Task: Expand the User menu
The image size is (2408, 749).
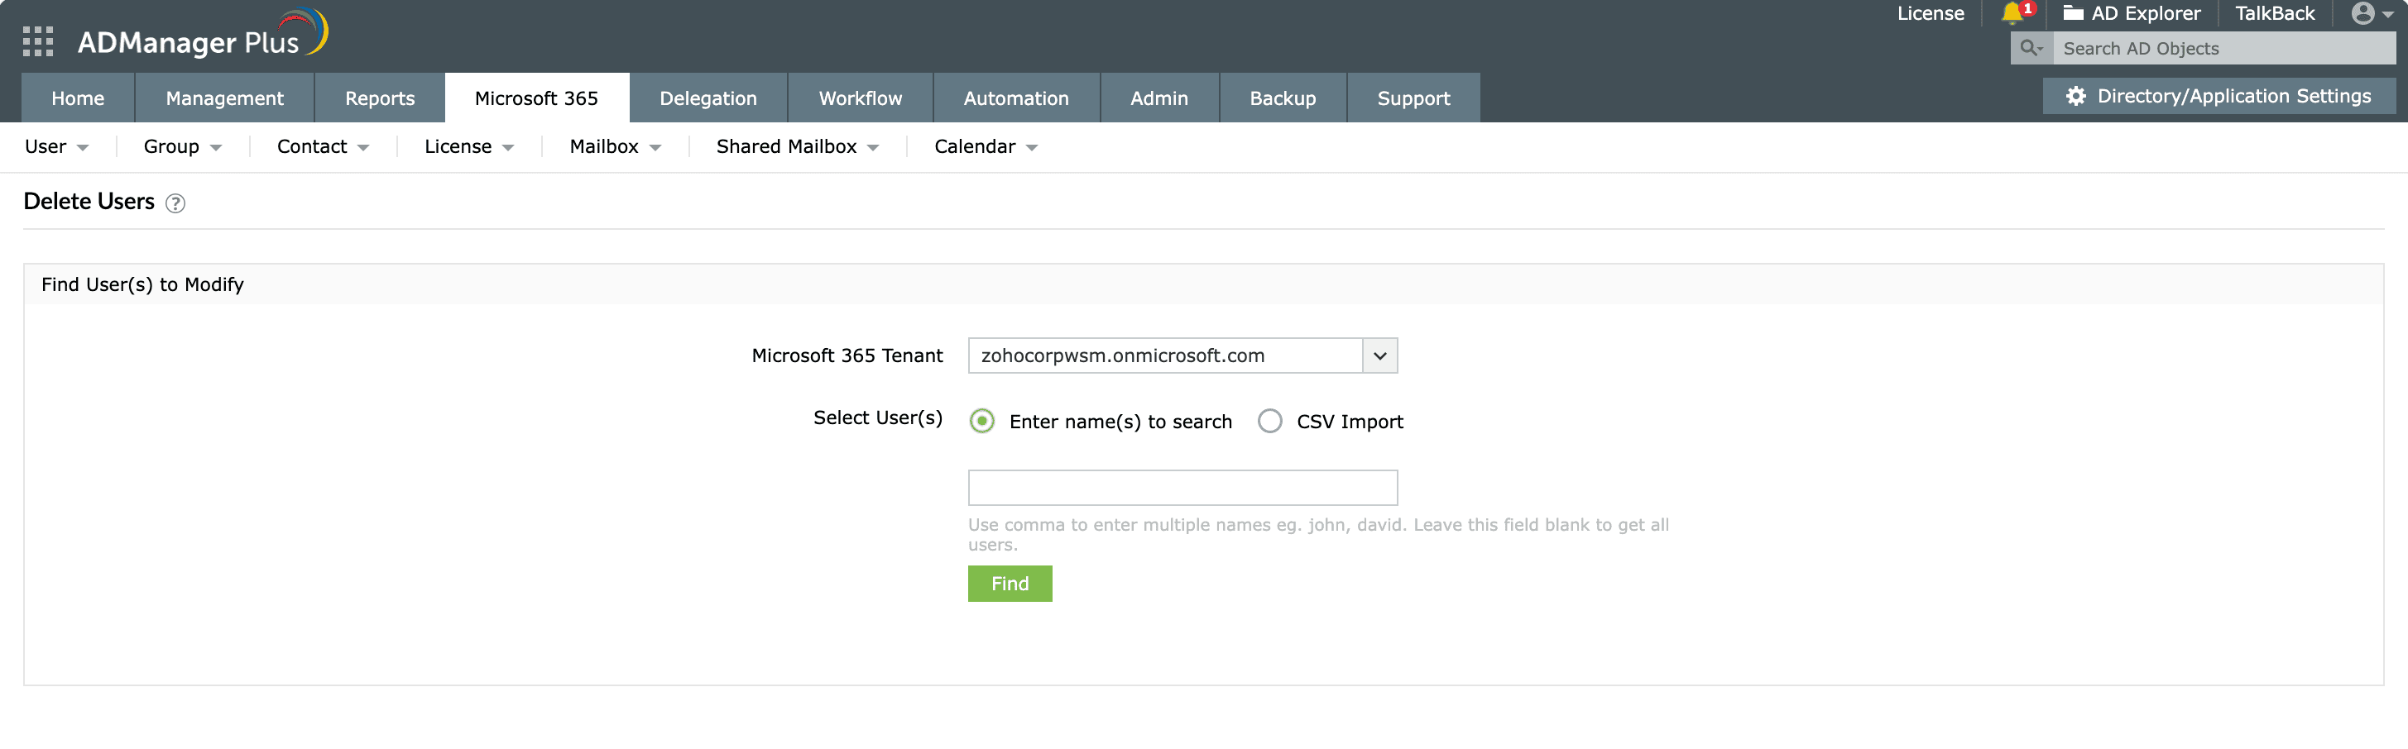Action: pyautogui.click(x=56, y=146)
